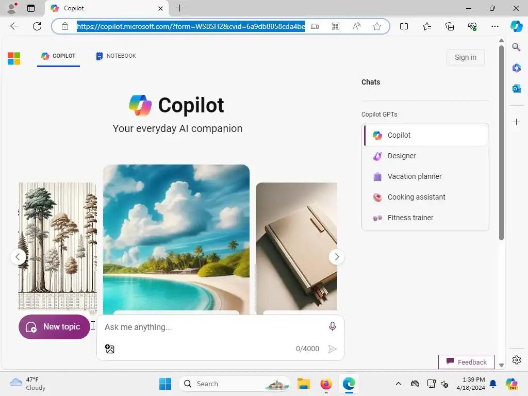This screenshot has width=528, height=396.
Task: Click the Microsoft logo
Action: [x=14, y=59]
